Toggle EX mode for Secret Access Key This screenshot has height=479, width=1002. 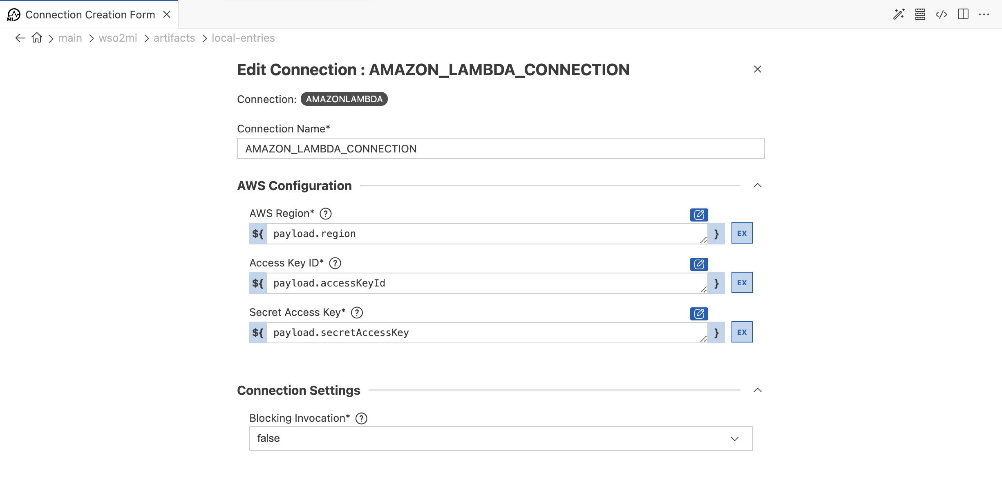coord(741,332)
